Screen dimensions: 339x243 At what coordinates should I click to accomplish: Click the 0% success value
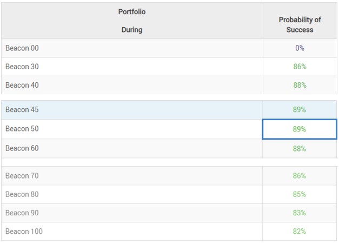pyautogui.click(x=300, y=48)
